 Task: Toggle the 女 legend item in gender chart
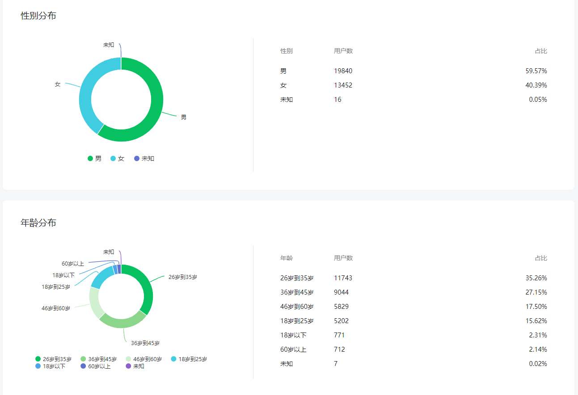click(118, 158)
